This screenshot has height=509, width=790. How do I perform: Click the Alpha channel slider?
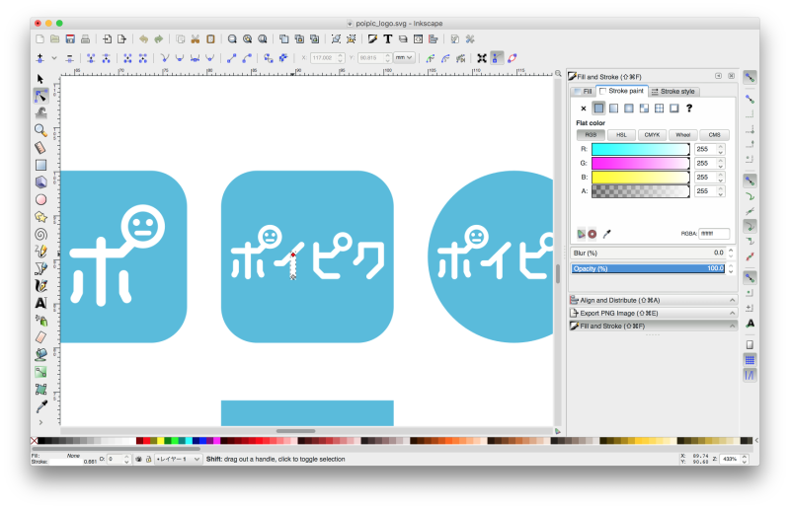[x=640, y=191]
